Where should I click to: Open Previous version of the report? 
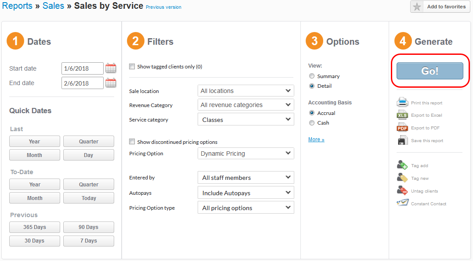pyautogui.click(x=163, y=7)
